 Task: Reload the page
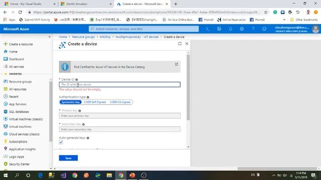(x=20, y=12)
